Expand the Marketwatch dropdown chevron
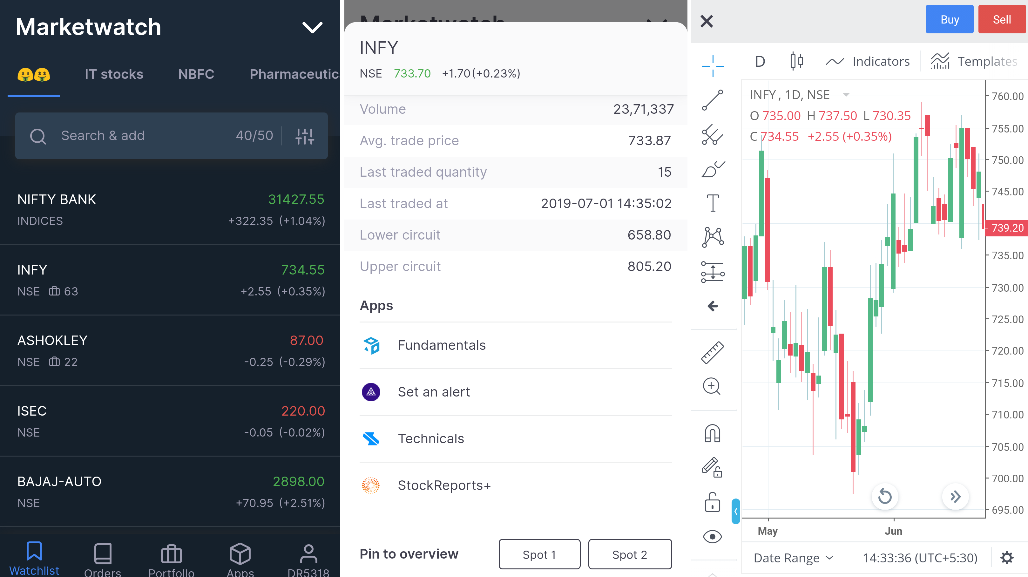This screenshot has height=577, width=1028. (312, 27)
